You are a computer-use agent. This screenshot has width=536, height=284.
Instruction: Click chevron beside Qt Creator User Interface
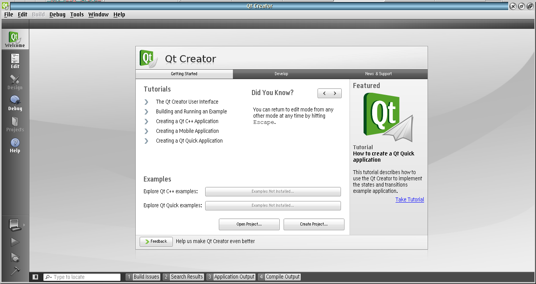coord(146,102)
